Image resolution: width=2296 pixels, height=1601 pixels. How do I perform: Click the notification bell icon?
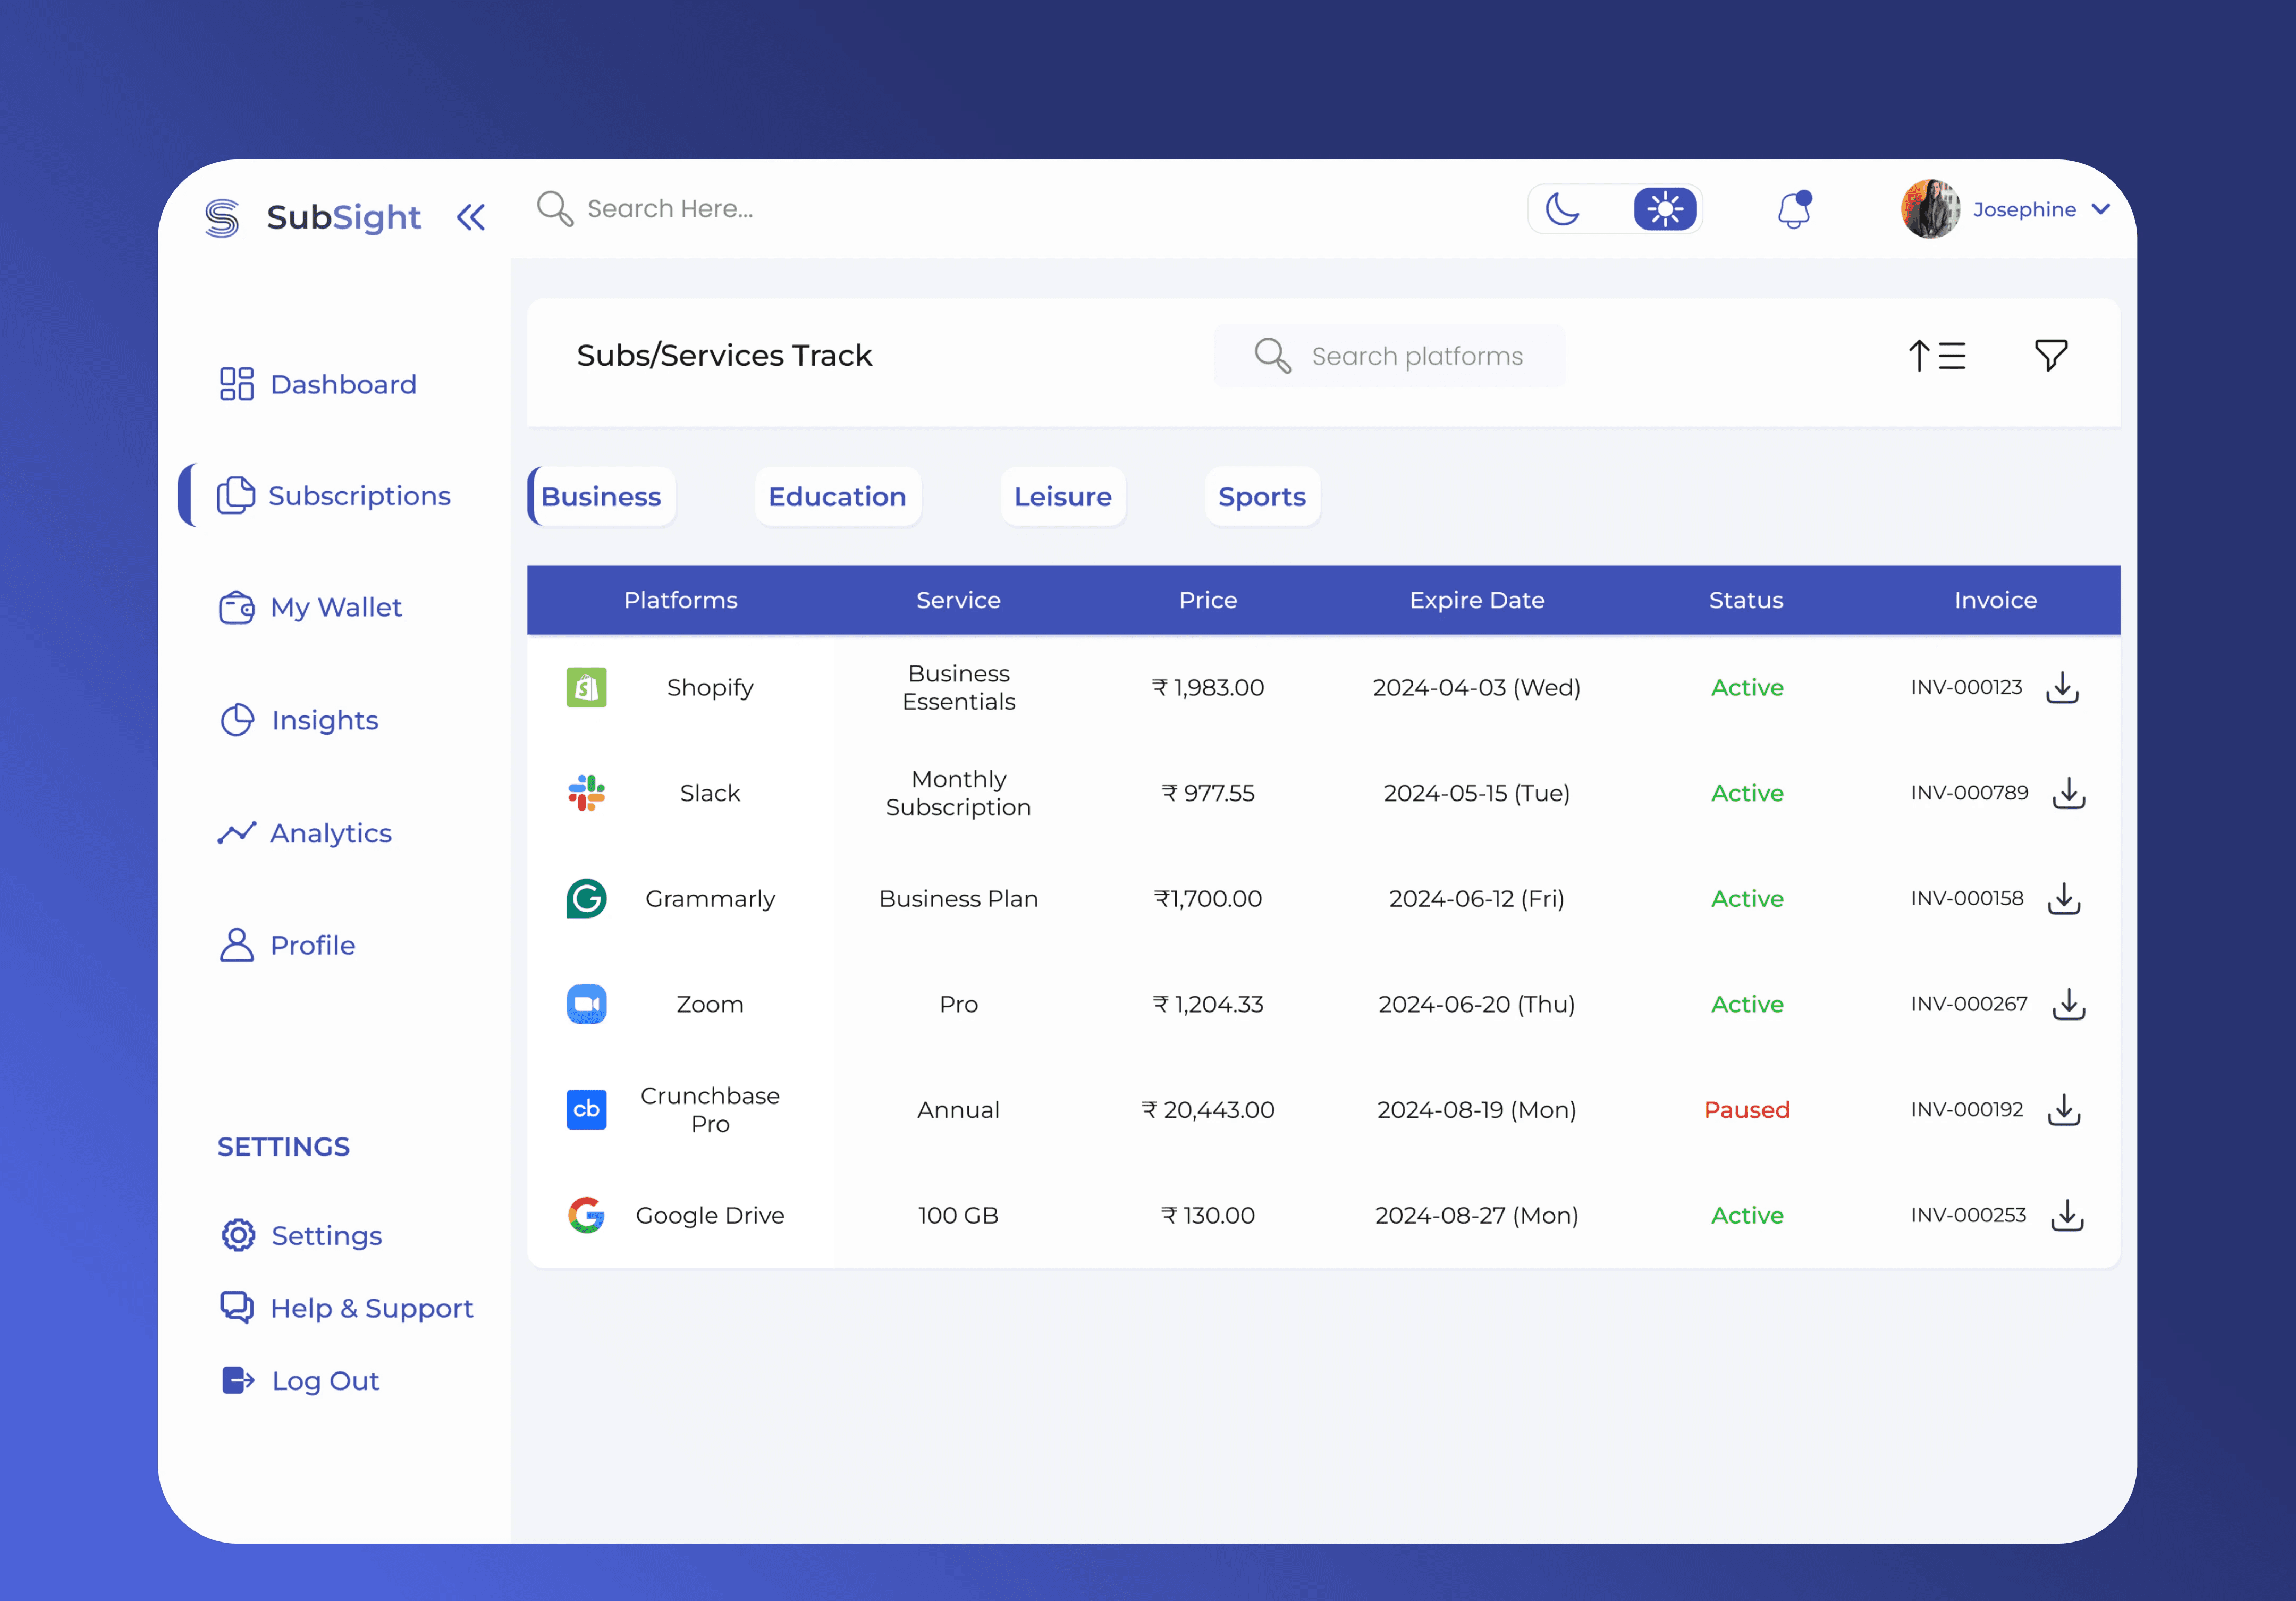point(1794,210)
